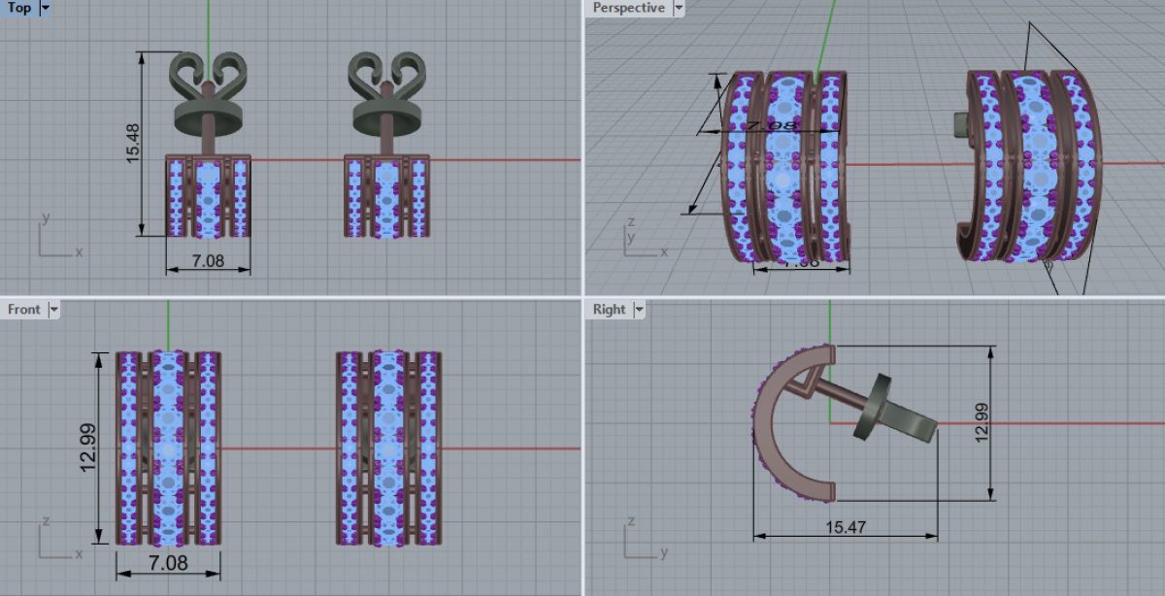Select the right earring in Front view
This screenshot has height=596, width=1165.
388,448
